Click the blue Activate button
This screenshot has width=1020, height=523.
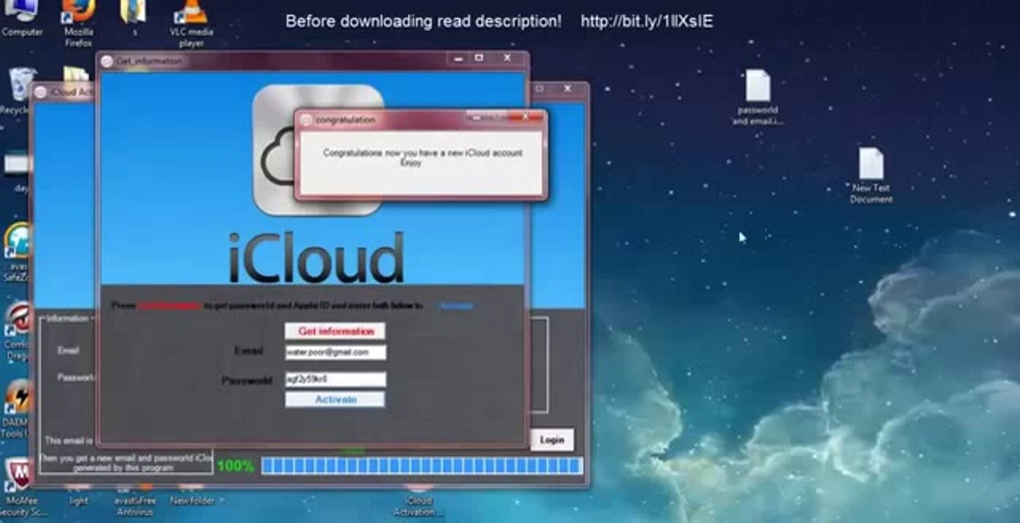(335, 400)
